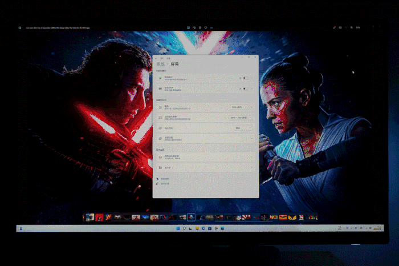Go to the 系统 breadcrumb
This screenshot has height=266, width=399.
tap(161, 64)
